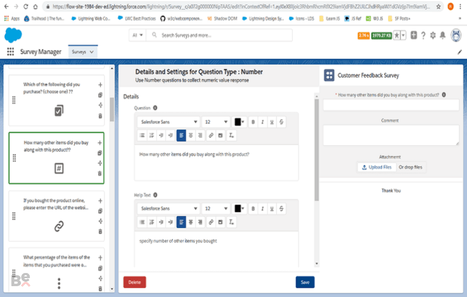
Task: Click the insert image icon in the Help Text editor
Action: tap(221, 222)
